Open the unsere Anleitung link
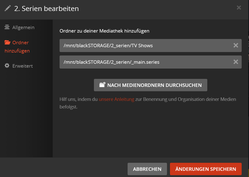249x177 pixels. [116, 99]
